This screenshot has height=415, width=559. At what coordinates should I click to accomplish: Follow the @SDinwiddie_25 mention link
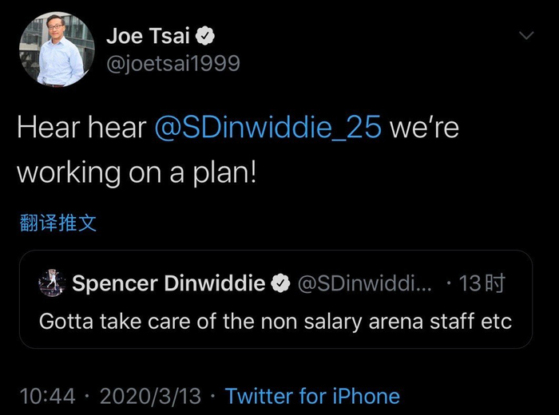pos(268,128)
